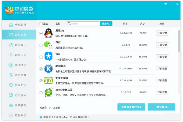Click the 一键安装 one-click install button
The height and width of the screenshot is (122, 183).
click(161, 107)
